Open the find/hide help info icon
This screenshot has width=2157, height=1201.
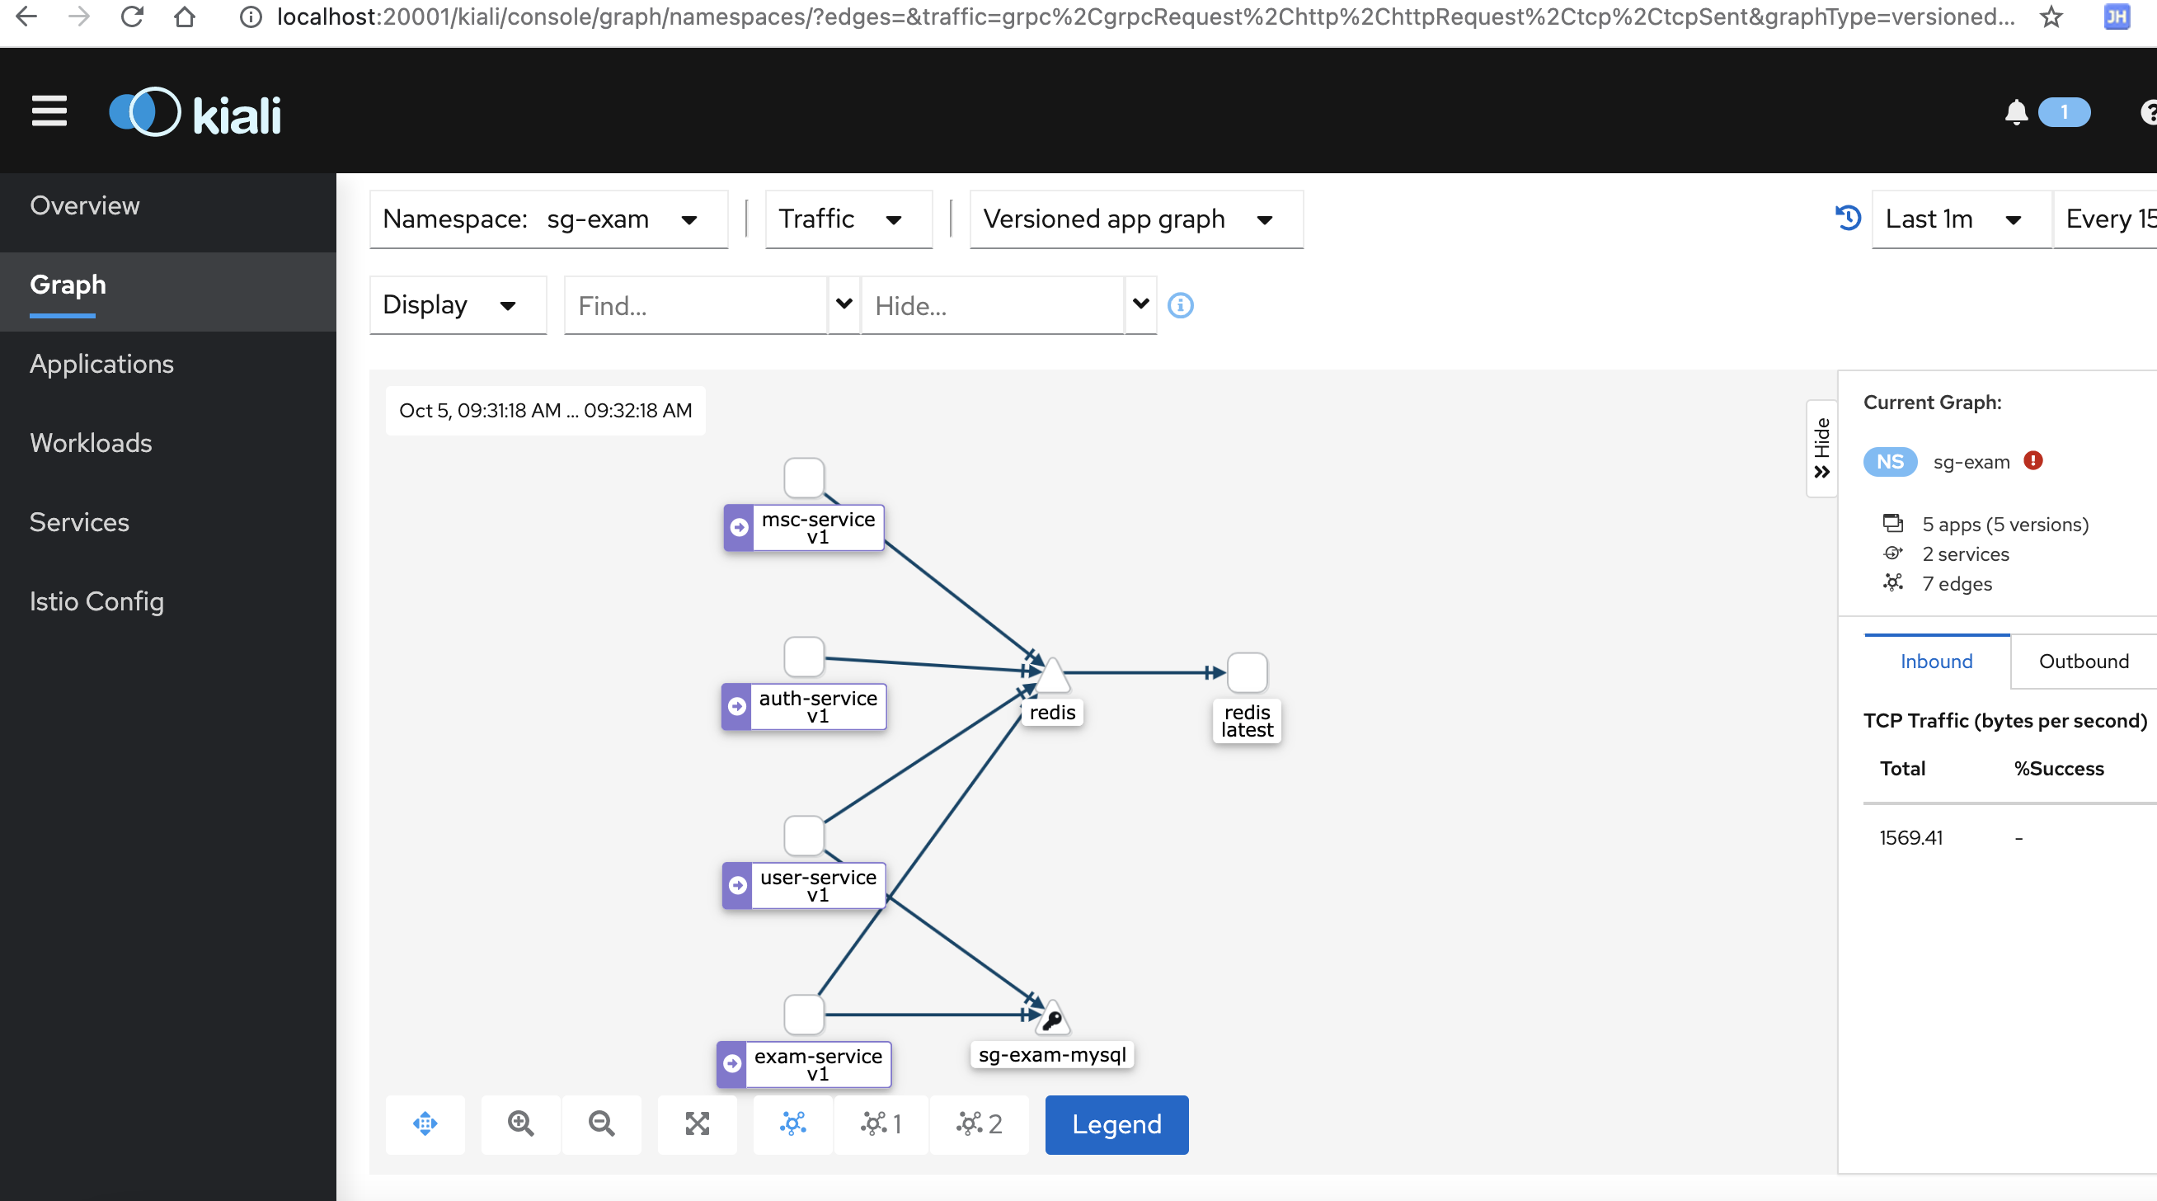pyautogui.click(x=1181, y=306)
